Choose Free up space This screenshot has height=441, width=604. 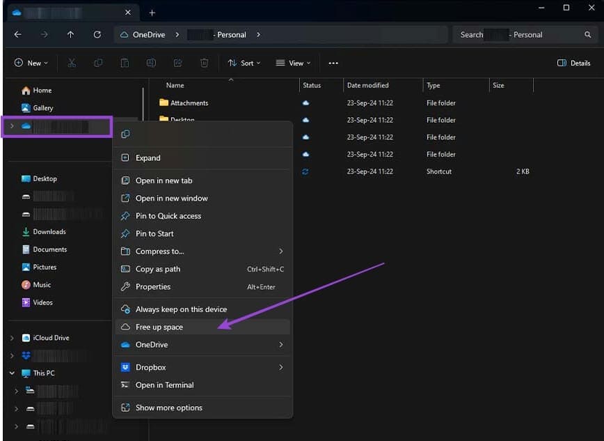(202, 327)
